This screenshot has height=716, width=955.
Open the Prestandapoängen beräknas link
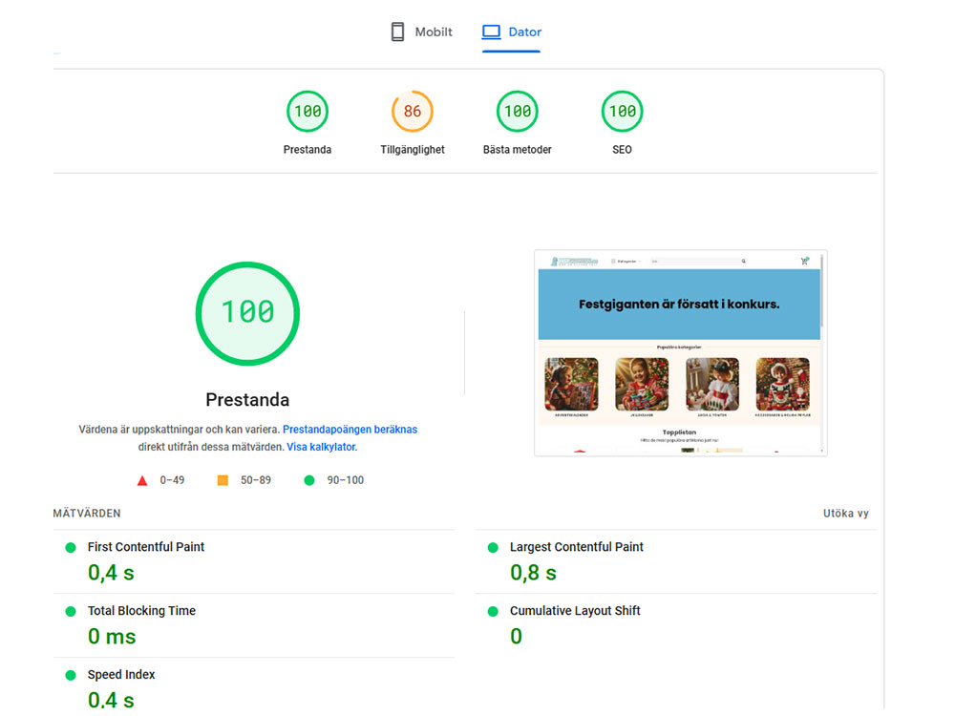[x=350, y=430]
